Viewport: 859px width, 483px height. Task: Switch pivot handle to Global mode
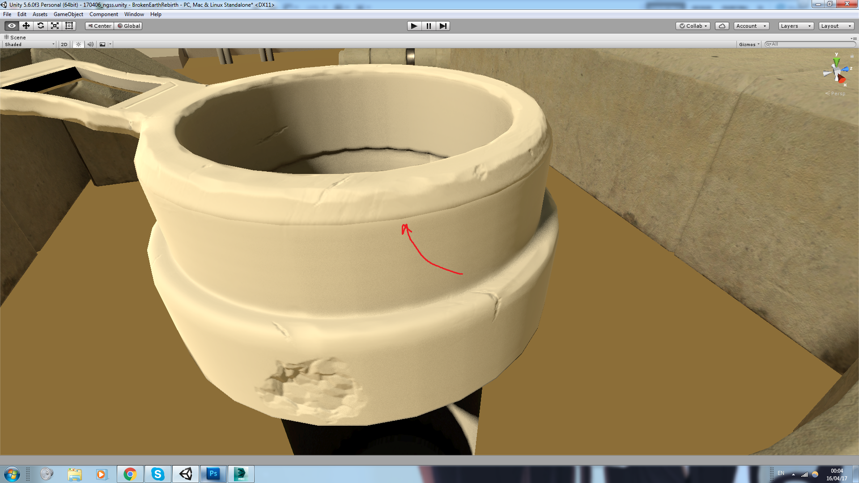point(128,25)
